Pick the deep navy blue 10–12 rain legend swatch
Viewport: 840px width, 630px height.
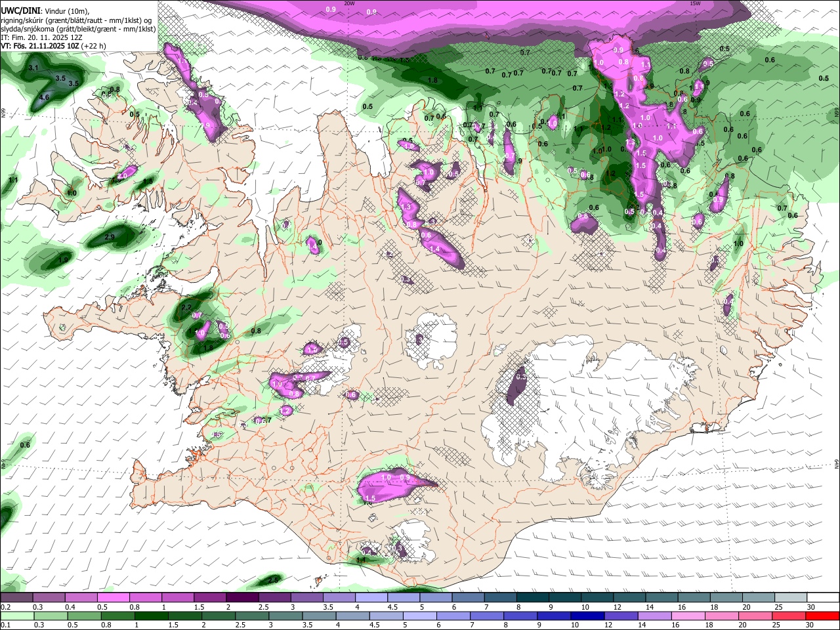coord(587,616)
